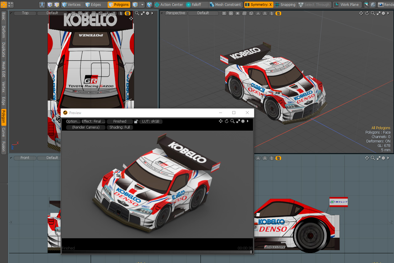
Task: Change Effect: Final output in Preview window
Action: pos(94,121)
